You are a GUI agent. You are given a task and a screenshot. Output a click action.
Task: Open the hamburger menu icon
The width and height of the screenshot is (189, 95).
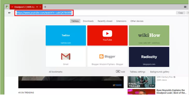[185, 7]
